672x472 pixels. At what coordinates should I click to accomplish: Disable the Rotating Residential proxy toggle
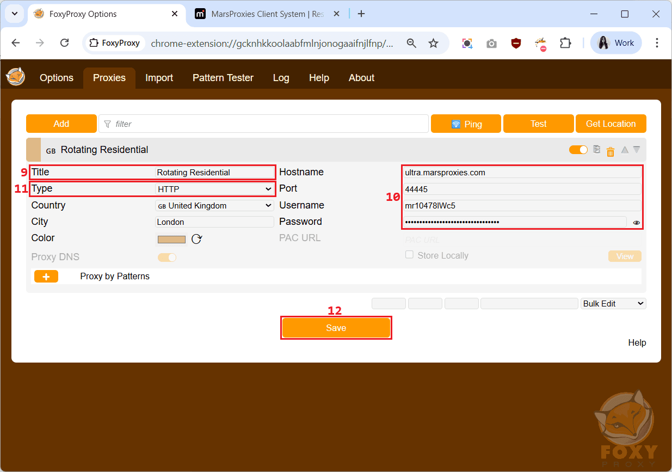578,150
